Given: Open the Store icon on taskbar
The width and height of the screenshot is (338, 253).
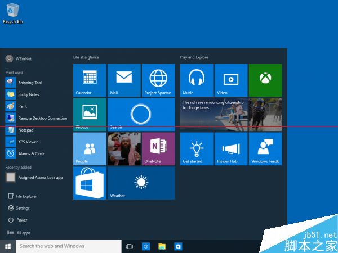Looking at the screenshot, I should point(178,246).
